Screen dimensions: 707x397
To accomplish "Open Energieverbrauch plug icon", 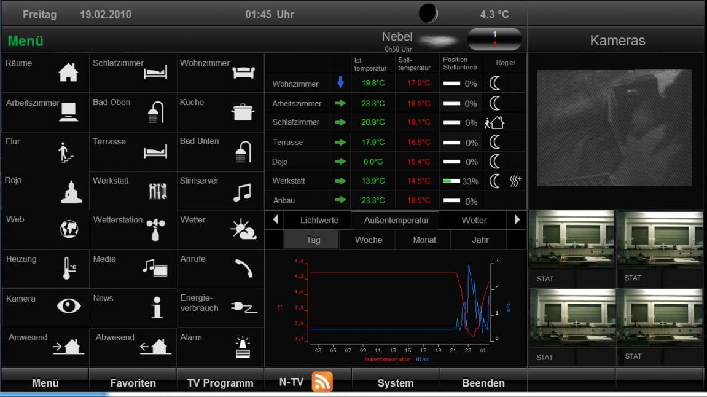I will coord(243,307).
